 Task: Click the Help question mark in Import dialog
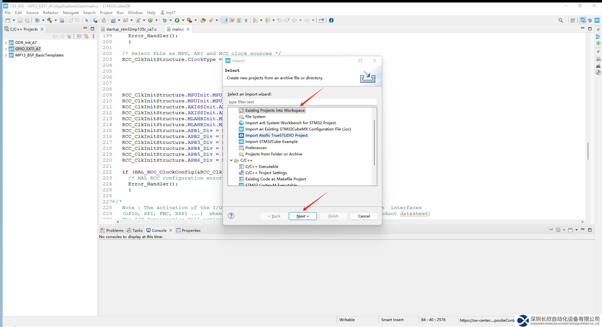click(x=231, y=216)
